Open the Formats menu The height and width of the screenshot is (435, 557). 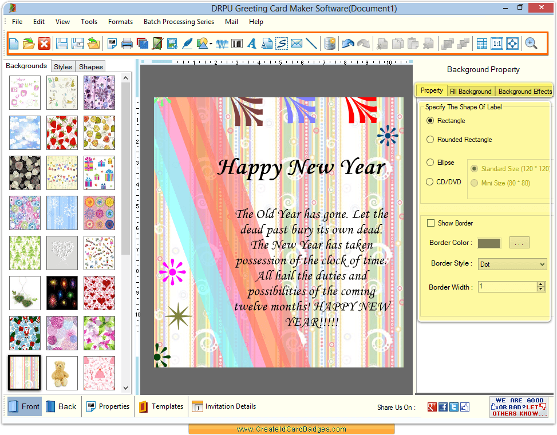pyautogui.click(x=120, y=22)
